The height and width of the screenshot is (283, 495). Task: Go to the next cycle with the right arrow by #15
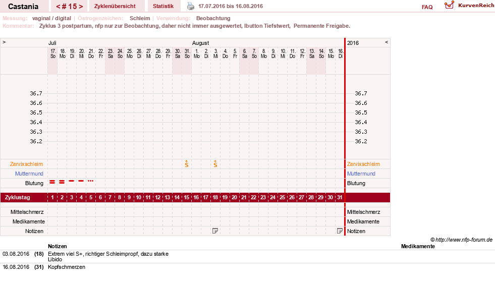pos(81,7)
